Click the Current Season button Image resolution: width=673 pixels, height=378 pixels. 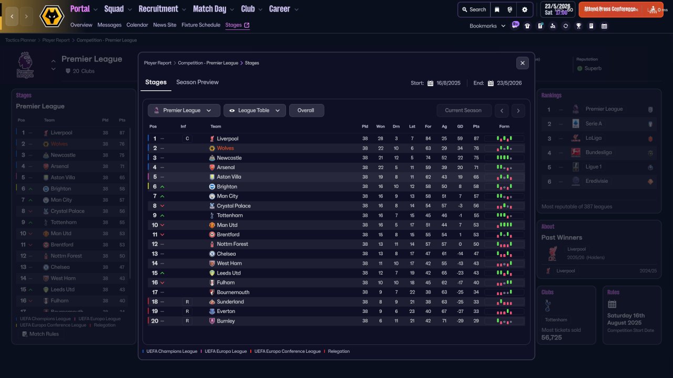[463, 110]
